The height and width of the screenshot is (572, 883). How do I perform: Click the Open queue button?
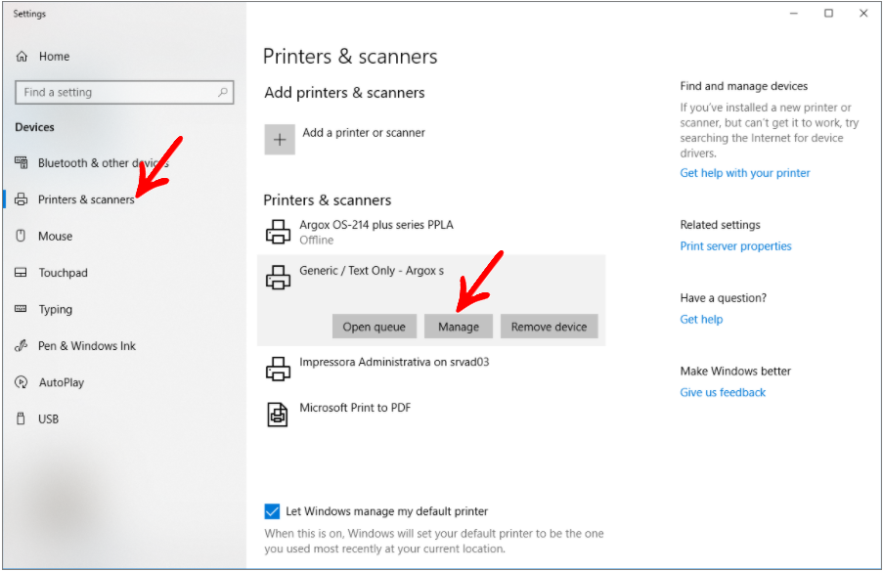click(375, 327)
